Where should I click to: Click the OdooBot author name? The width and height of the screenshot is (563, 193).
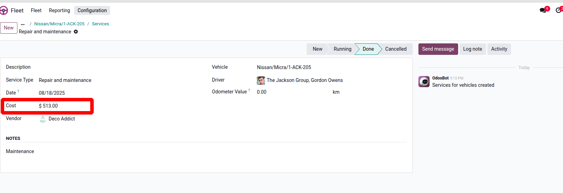pyautogui.click(x=440, y=78)
